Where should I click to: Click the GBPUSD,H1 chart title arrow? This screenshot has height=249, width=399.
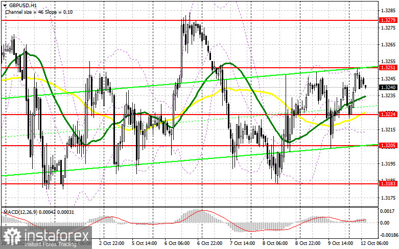pos(5,5)
